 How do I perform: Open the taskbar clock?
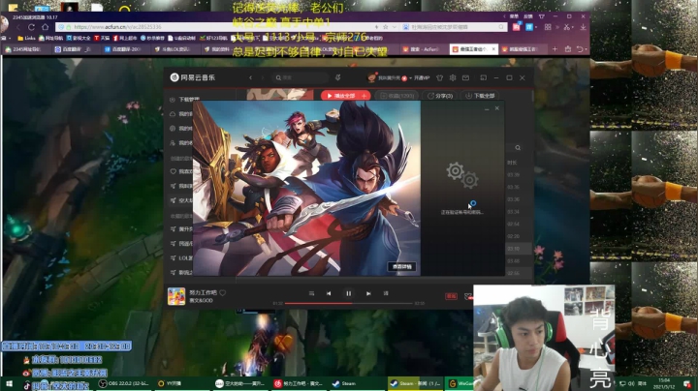tap(664, 383)
